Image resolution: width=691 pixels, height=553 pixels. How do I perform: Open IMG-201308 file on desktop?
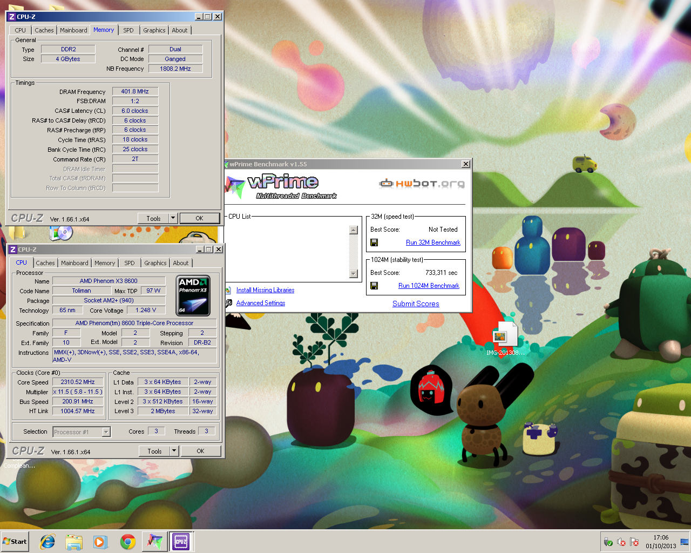(505, 339)
